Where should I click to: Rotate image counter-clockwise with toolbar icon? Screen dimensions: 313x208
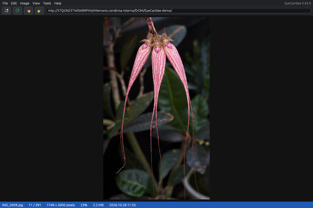[28, 11]
